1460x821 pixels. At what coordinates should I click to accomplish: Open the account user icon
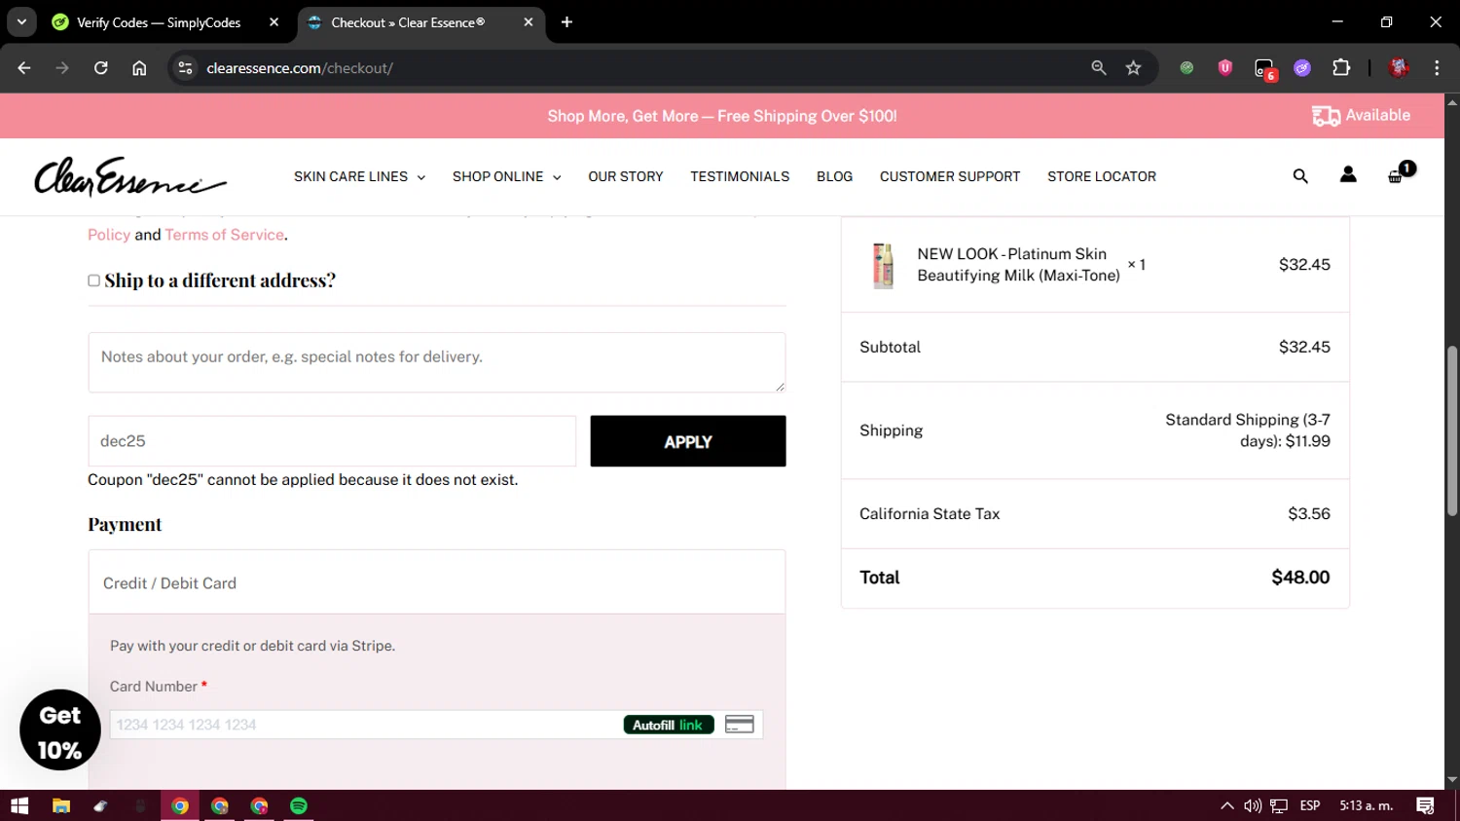pyautogui.click(x=1348, y=175)
